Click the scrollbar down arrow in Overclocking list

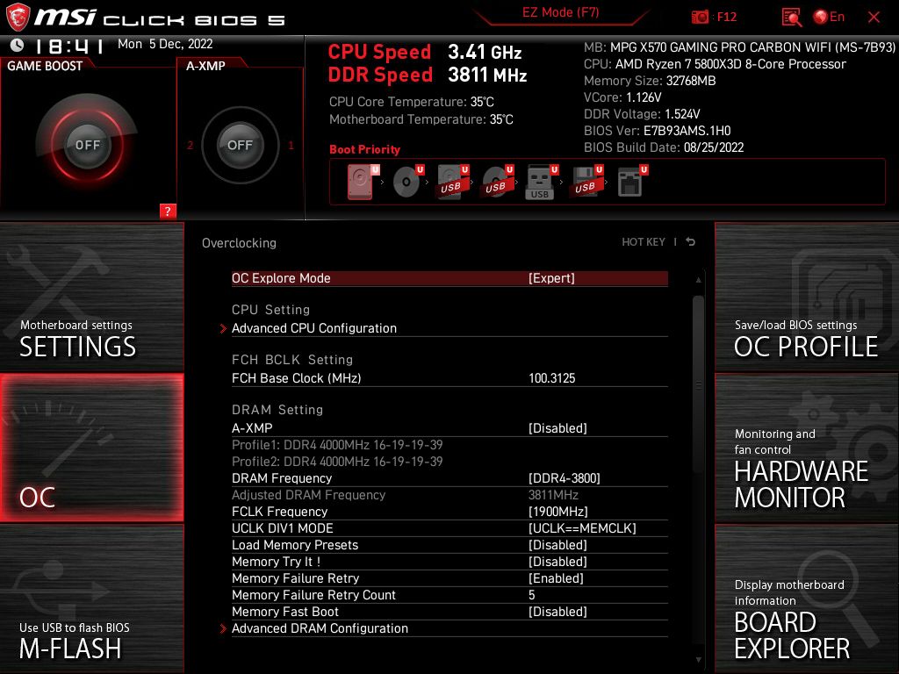coord(698,660)
